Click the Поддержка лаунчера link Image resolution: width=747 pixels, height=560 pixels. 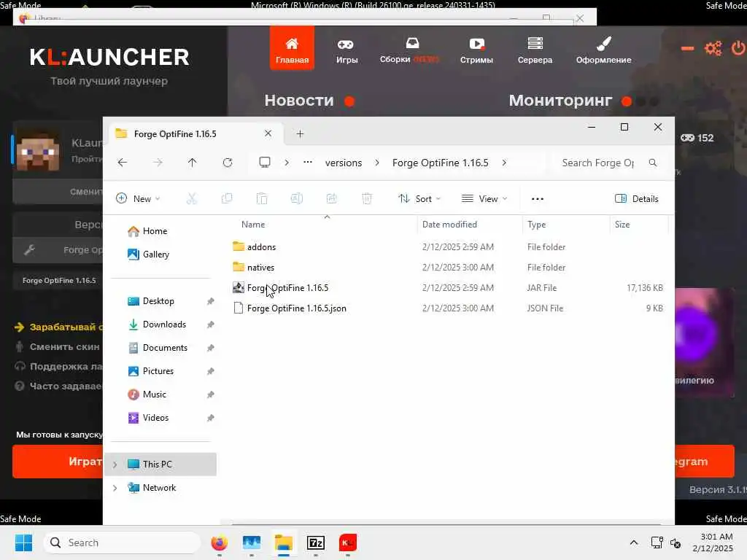(x=58, y=366)
